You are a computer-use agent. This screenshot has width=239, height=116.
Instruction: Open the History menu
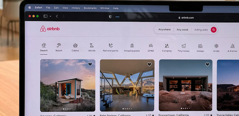tap(76, 8)
